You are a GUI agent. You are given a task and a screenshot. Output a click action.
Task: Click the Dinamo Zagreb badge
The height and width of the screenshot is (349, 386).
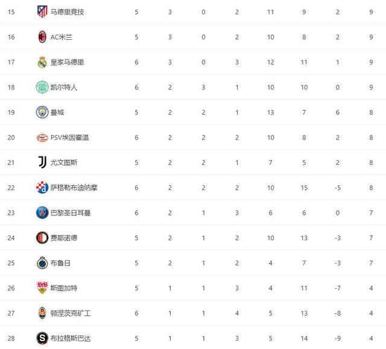[42, 188]
